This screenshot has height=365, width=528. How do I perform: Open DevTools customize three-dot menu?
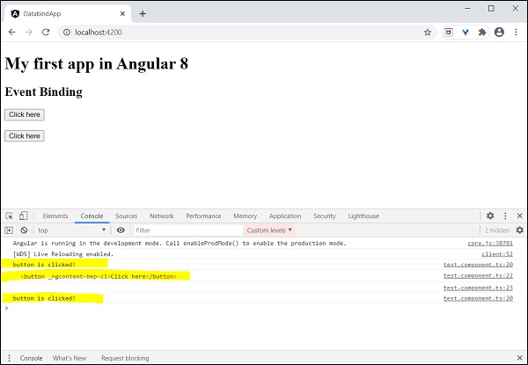[505, 216]
